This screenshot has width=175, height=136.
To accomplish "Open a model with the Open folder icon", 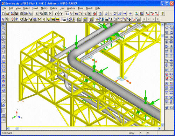I will point(8,14).
